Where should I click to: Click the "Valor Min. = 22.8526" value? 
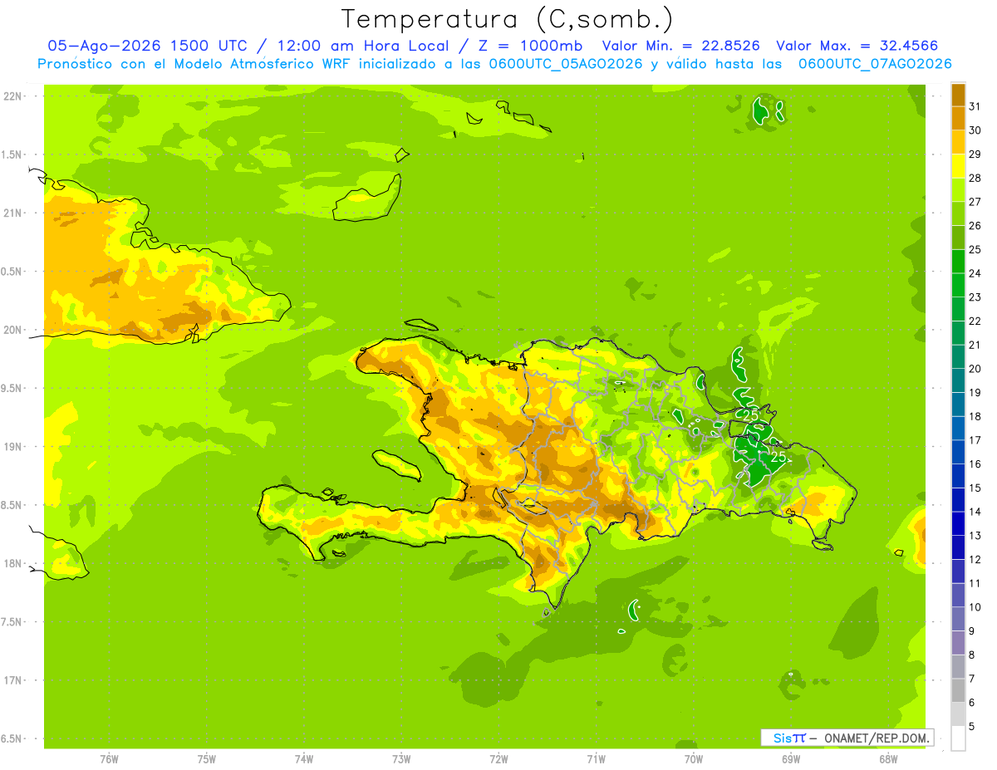point(680,46)
